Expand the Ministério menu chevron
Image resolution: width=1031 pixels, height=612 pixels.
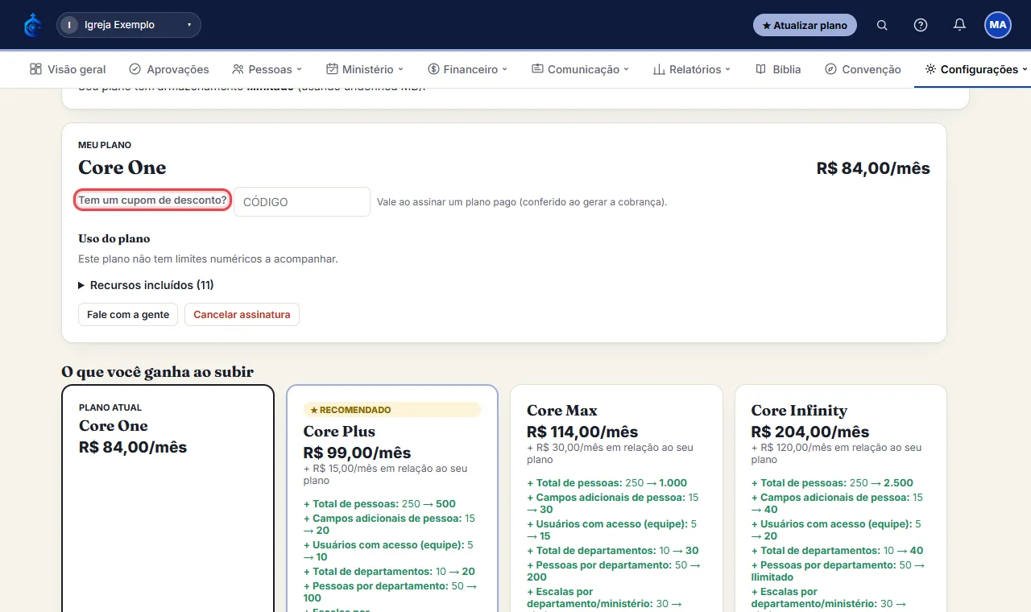[400, 69]
